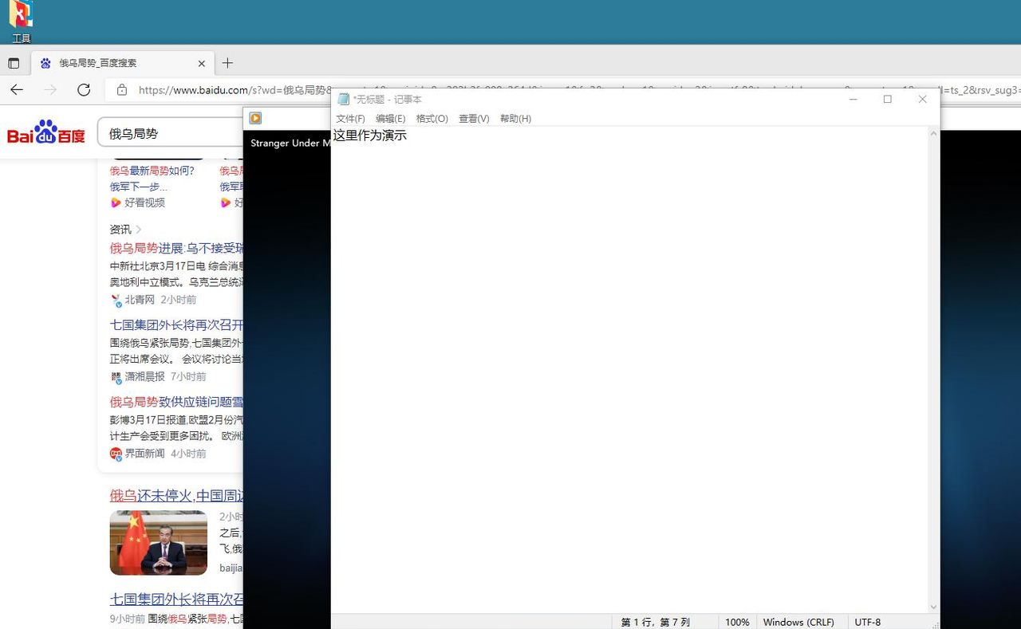Open the 查看(V) menu in Notepad
The width and height of the screenshot is (1021, 629).
pos(474,118)
